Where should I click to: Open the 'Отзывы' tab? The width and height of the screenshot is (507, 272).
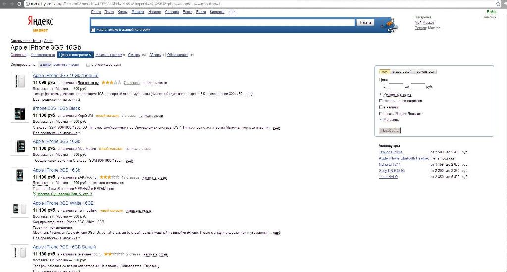coord(134,55)
